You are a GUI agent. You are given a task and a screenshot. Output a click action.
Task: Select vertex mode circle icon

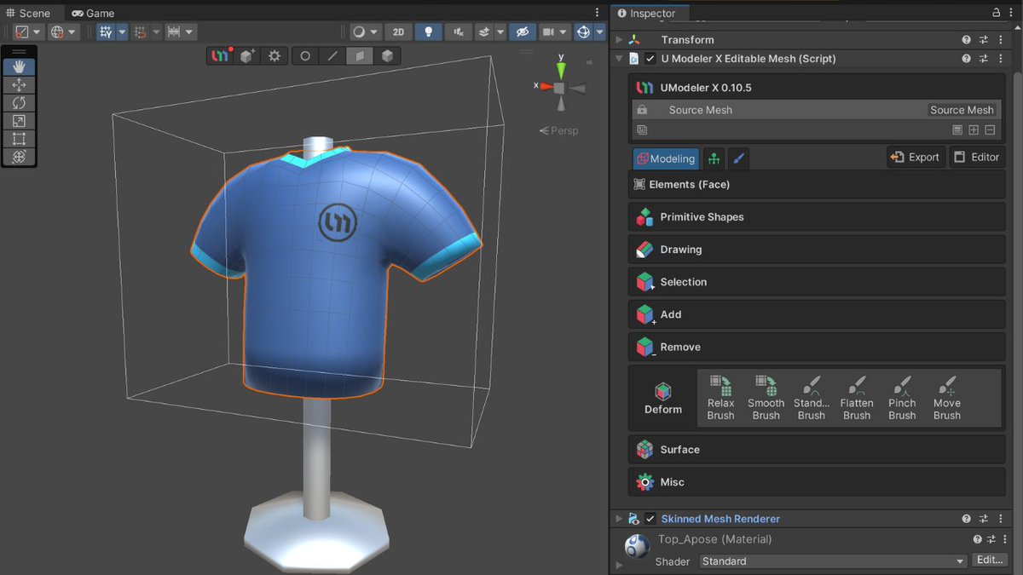tap(304, 56)
